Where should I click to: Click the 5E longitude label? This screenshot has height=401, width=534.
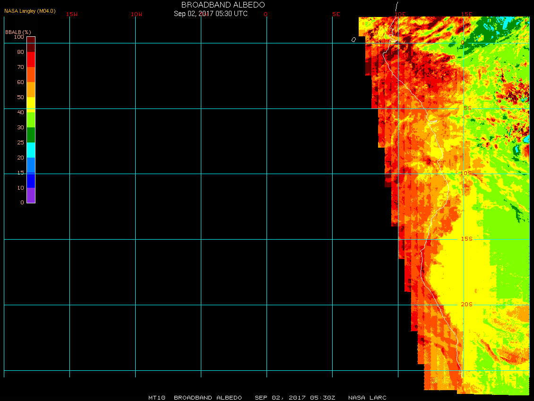click(336, 14)
